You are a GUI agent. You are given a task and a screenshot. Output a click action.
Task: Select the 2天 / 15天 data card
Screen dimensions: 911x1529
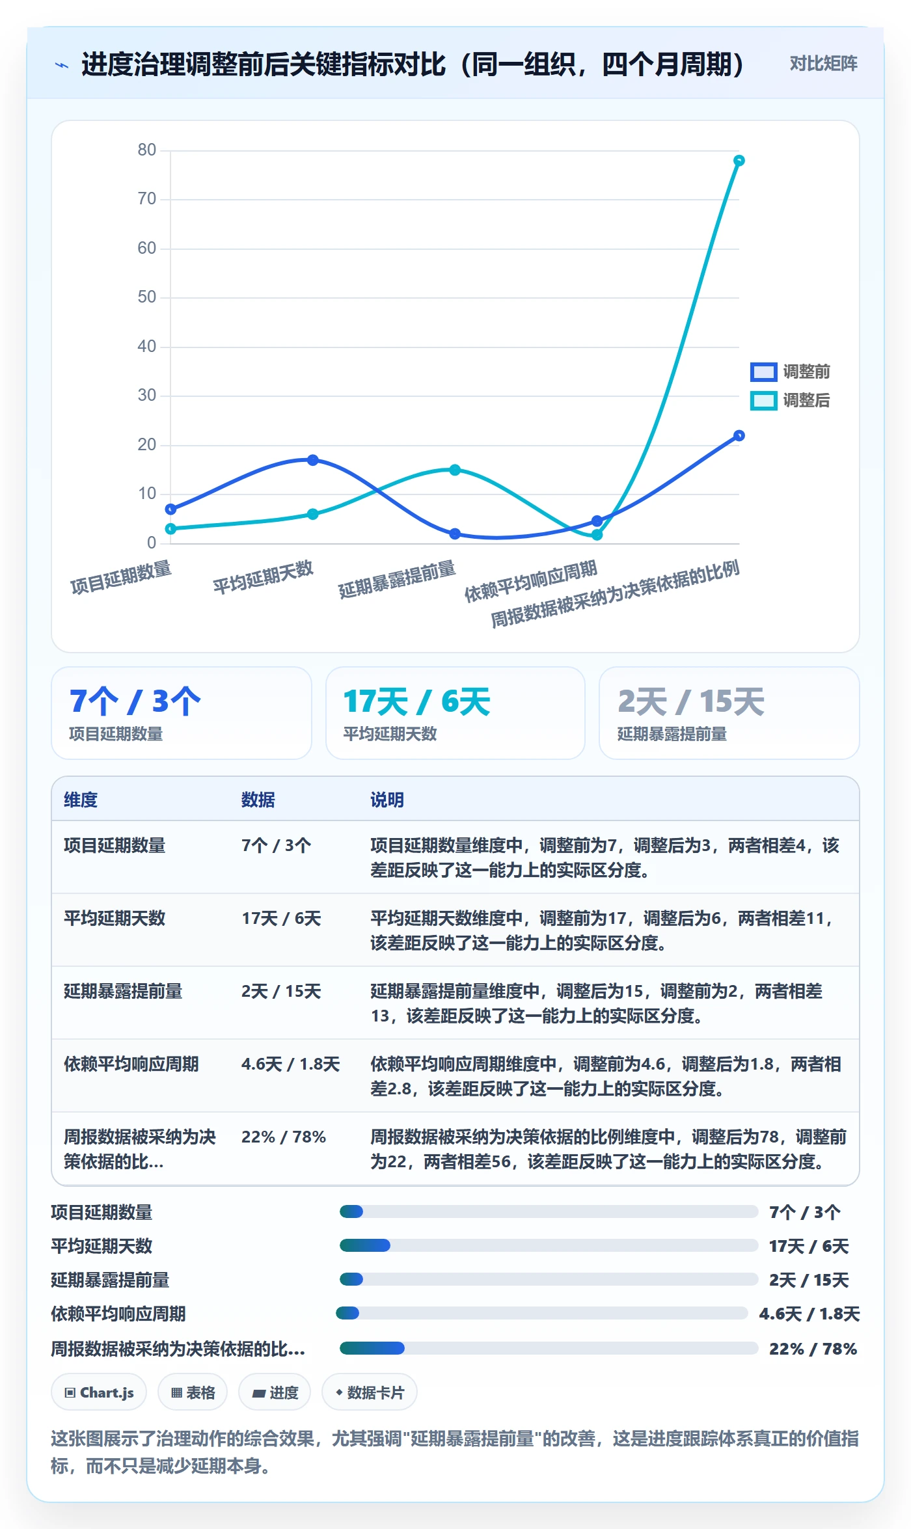729,713
